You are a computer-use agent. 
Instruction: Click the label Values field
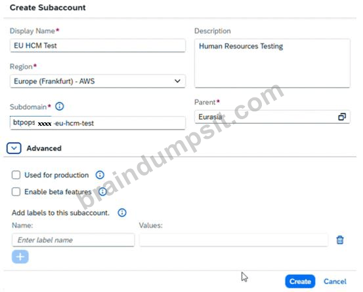234,240
